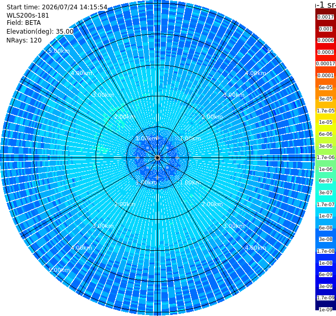Choose the 6e-07 green colorbar level
The height and width of the screenshot is (316, 336).
click(x=326, y=181)
